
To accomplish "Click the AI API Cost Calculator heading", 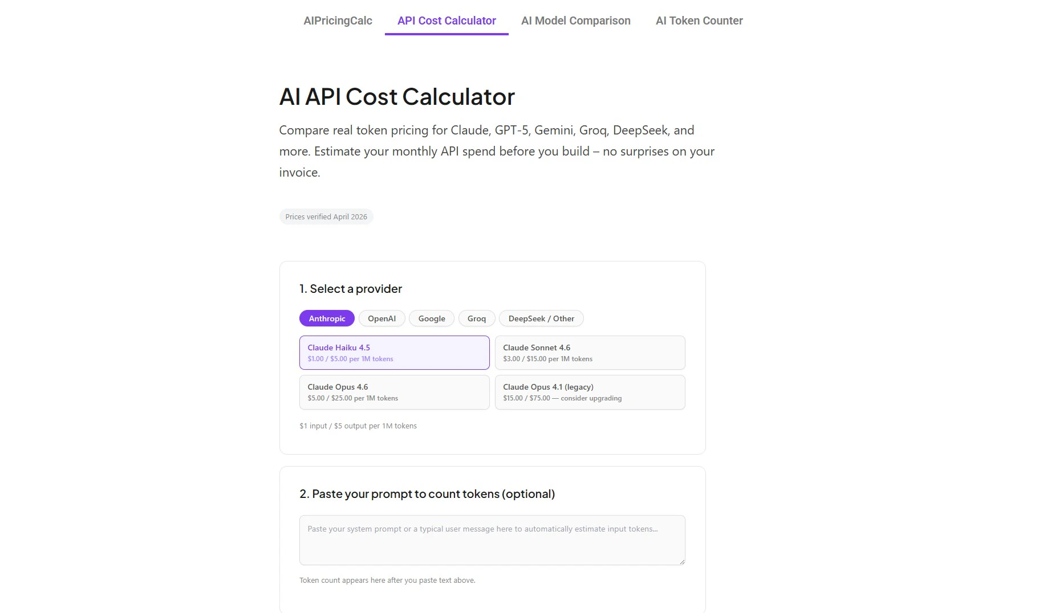I will click(x=396, y=96).
